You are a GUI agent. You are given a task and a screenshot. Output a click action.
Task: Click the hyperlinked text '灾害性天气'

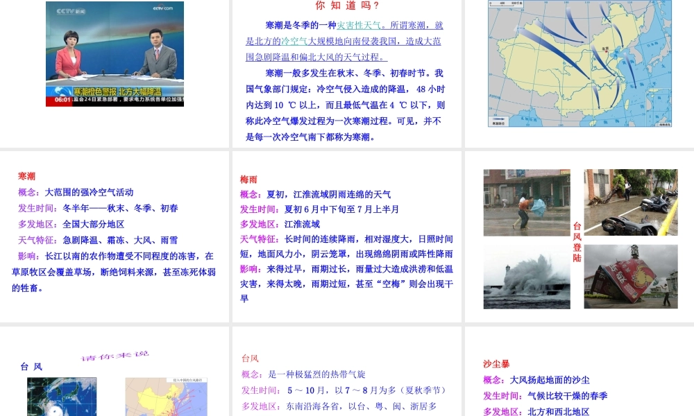pos(359,25)
